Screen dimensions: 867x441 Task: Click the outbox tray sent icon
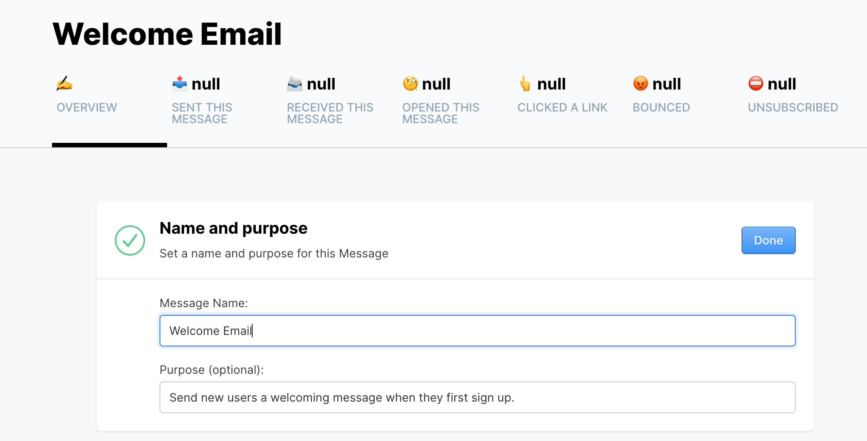tap(180, 84)
